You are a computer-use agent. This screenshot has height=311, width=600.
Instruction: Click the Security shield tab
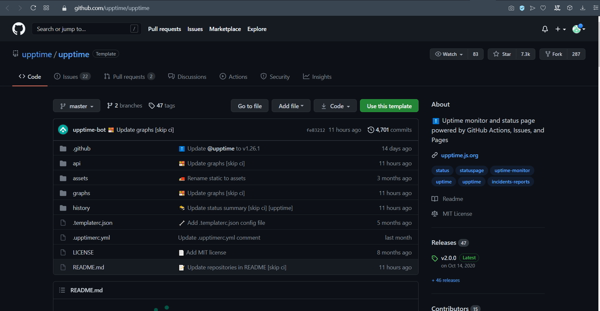[276, 76]
